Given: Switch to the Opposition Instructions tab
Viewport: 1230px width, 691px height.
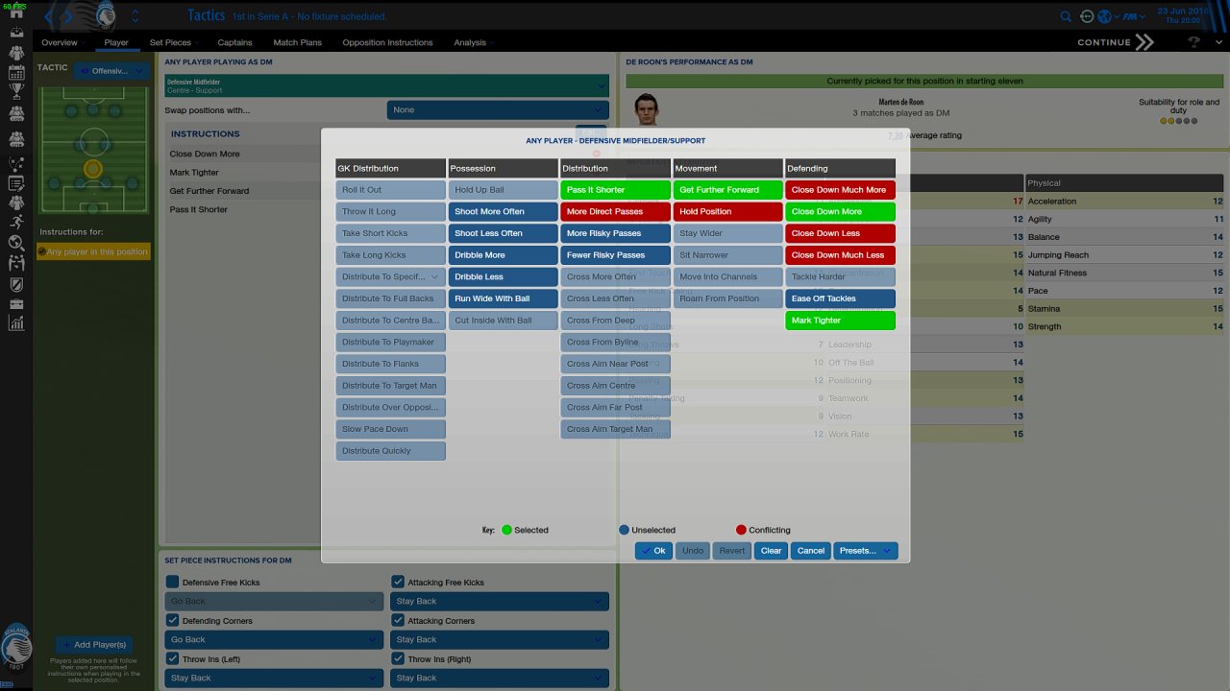Looking at the screenshot, I should click(387, 42).
